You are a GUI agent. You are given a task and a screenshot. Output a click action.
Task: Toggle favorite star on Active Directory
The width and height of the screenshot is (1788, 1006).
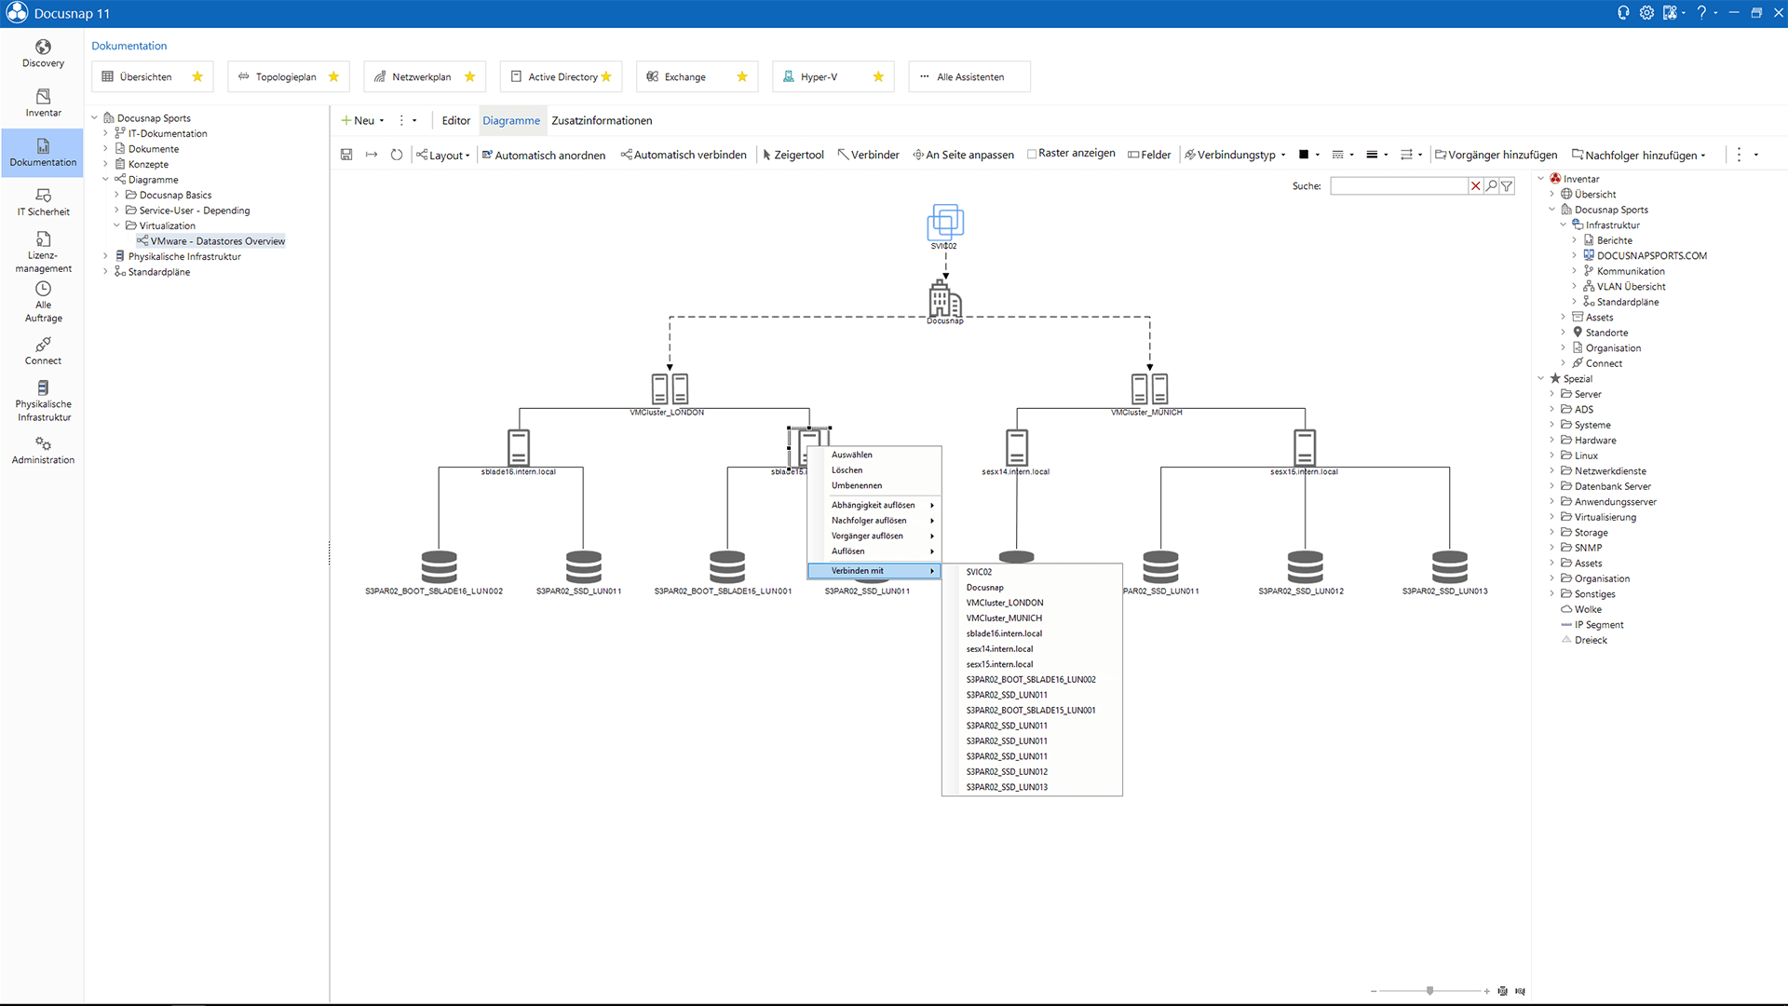point(606,76)
